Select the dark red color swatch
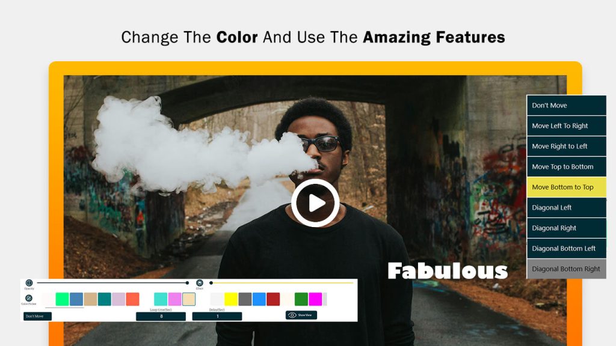This screenshot has height=346, width=616. 273,299
